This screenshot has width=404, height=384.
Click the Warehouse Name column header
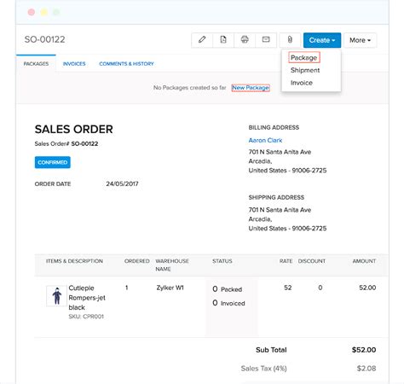pyautogui.click(x=172, y=265)
